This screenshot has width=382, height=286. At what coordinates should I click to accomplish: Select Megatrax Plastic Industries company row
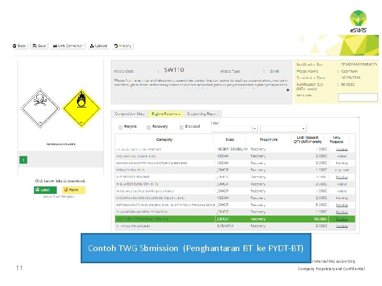click(150, 198)
